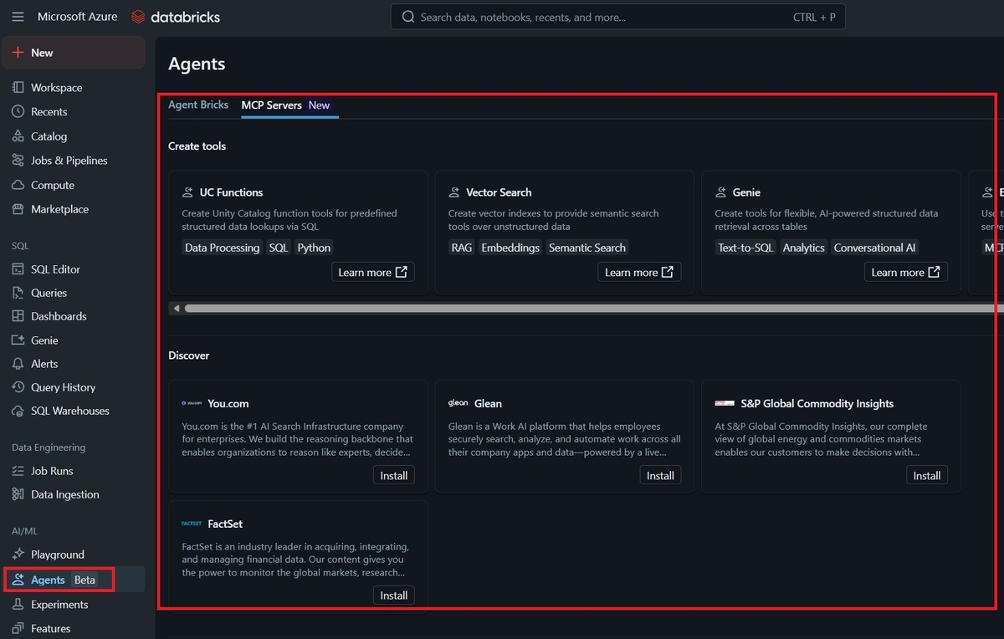Install the Glean MCP server
The width and height of the screenshot is (1004, 639).
tap(660, 474)
